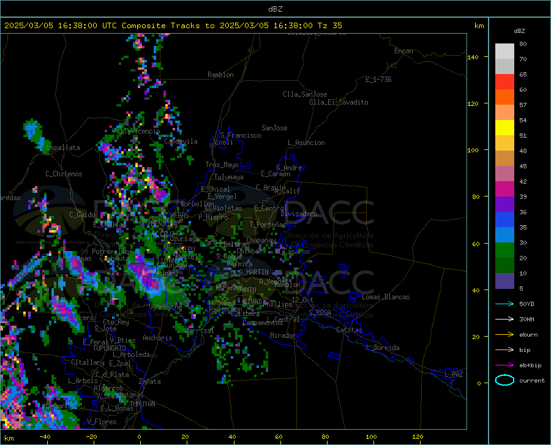
Task: Click the dBZ legend heading
Action: click(x=519, y=31)
